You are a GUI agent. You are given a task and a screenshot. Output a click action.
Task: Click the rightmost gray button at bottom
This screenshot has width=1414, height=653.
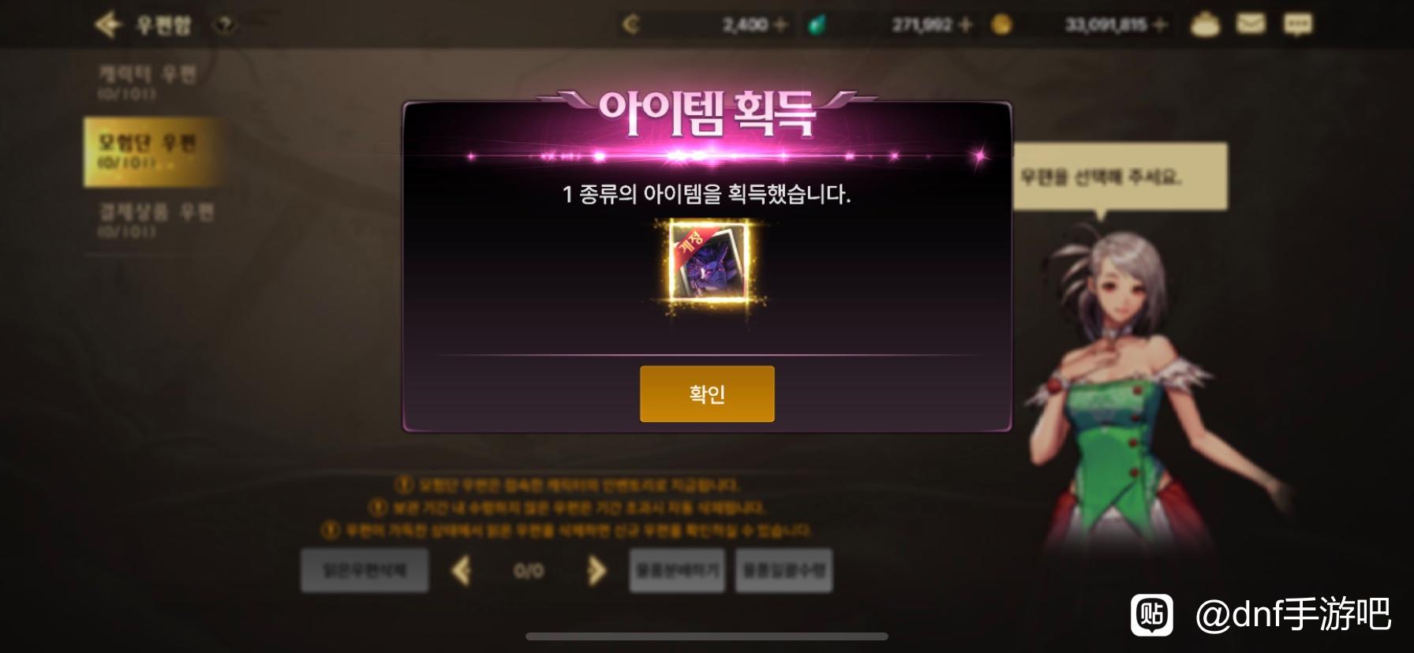click(784, 570)
